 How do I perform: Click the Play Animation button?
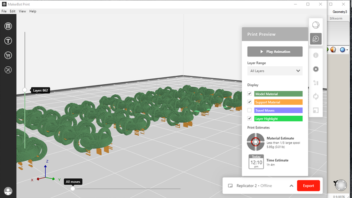(x=275, y=51)
